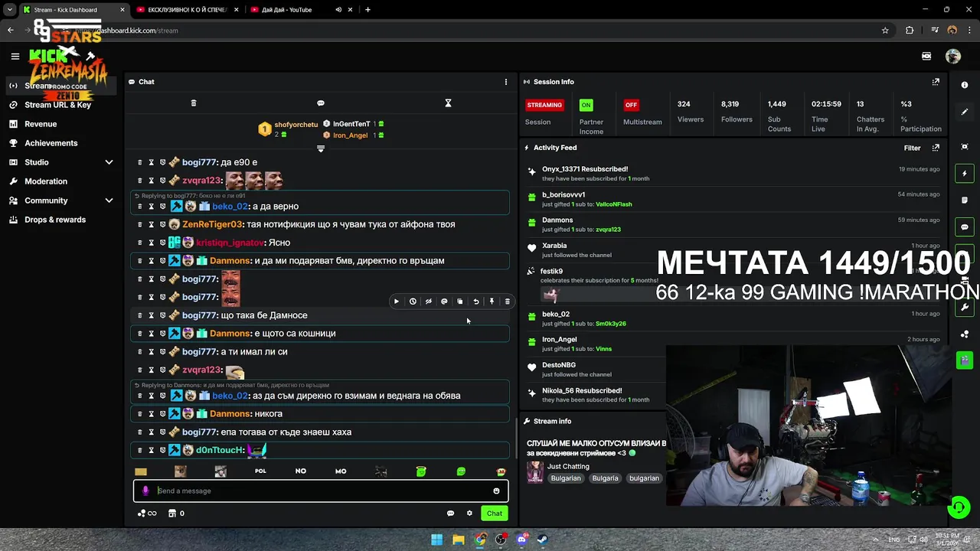
Task: Click the chat bubble icon beside the gear
Action: (450, 514)
